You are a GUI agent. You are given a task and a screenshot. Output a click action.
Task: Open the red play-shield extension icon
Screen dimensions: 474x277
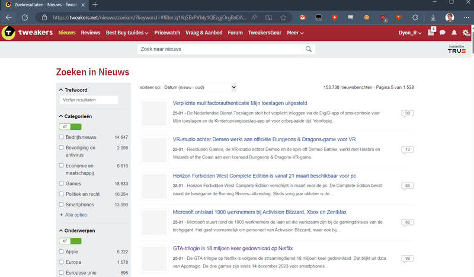(x=335, y=18)
